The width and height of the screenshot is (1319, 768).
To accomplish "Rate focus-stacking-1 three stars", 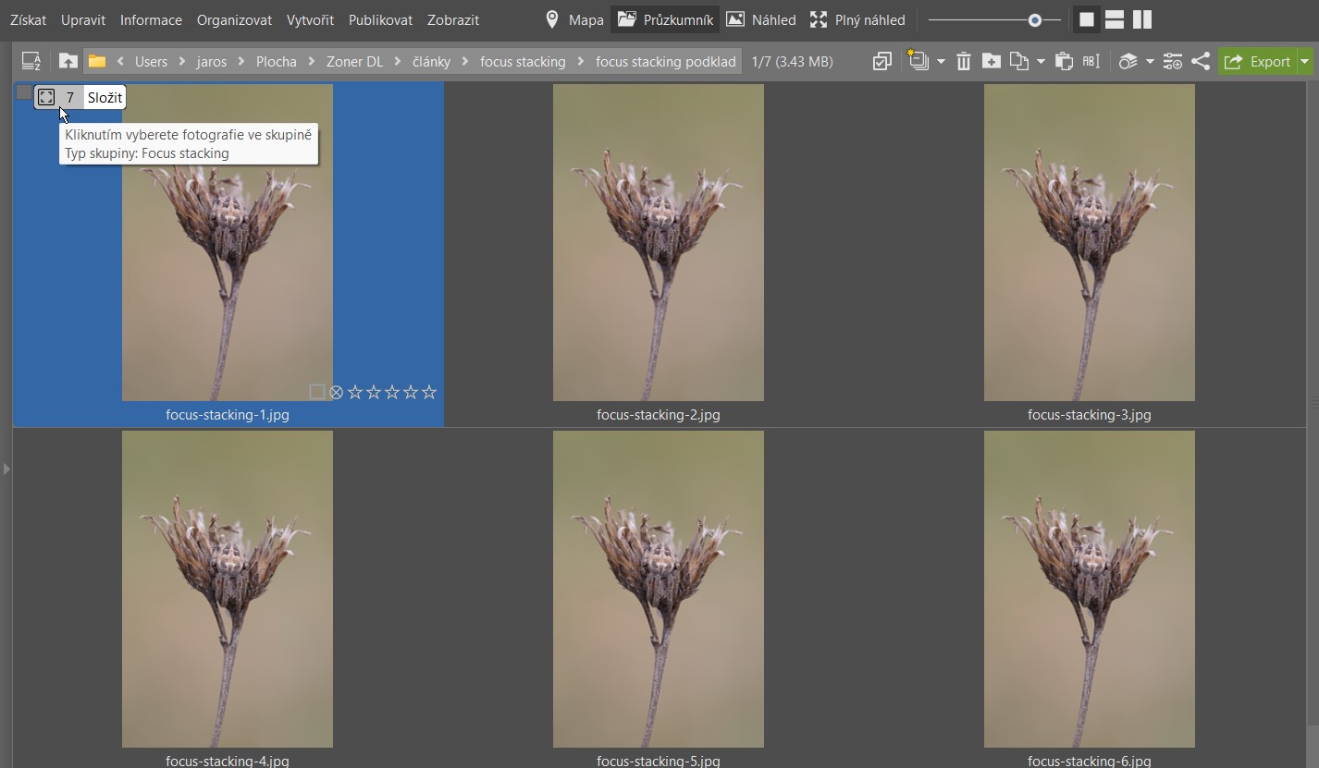I will tap(392, 392).
